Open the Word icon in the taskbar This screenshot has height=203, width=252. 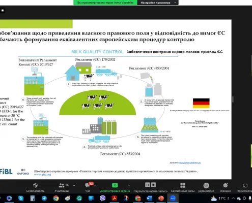(149, 198)
